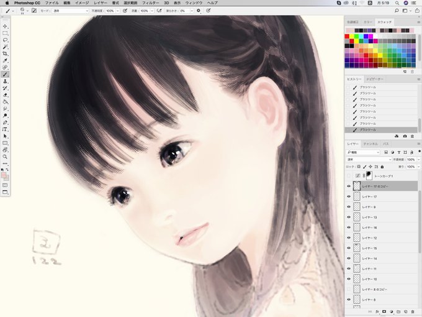Switch to the カラー tab
Image resolution: width=422 pixels, height=317 pixels.
tap(367, 22)
